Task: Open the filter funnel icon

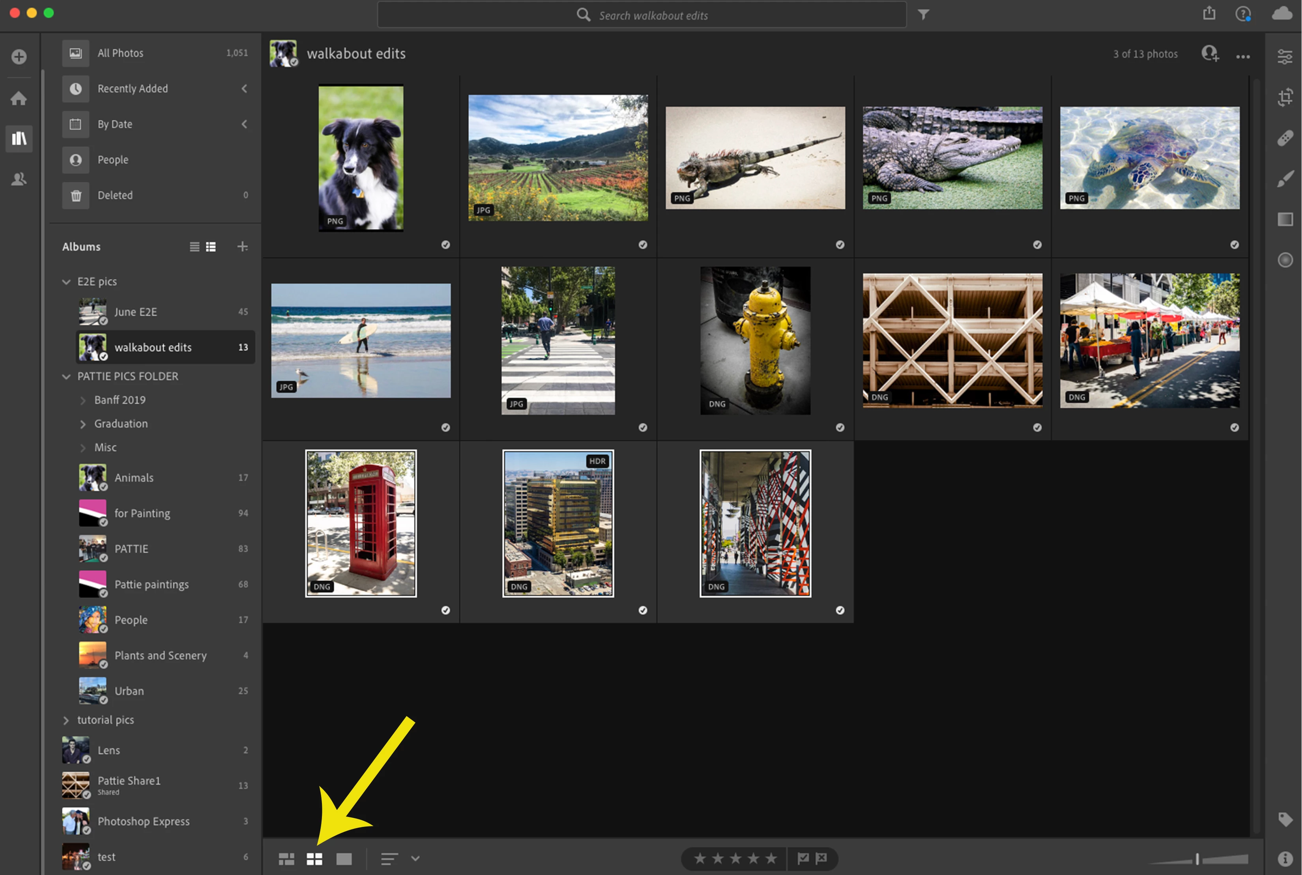Action: pos(923,15)
